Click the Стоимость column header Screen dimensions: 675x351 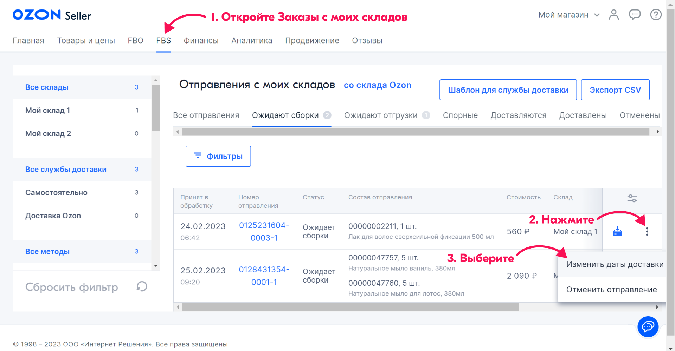[x=523, y=197]
